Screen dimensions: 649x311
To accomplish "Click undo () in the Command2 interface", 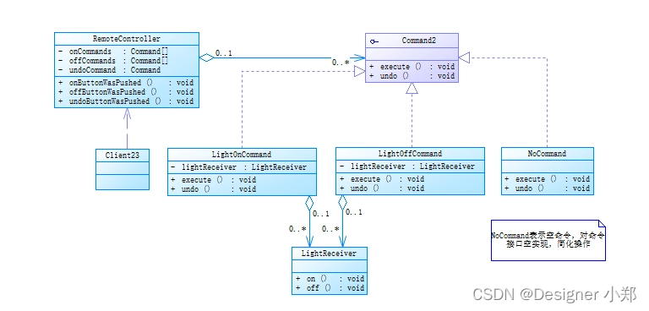I will (412, 76).
